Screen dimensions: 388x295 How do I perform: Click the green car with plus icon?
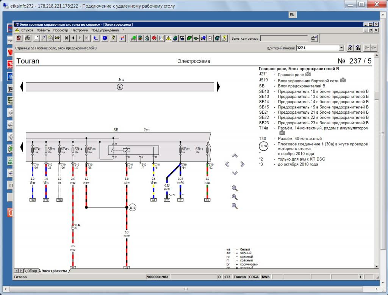[133, 38]
